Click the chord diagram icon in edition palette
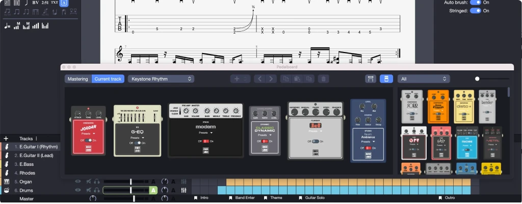The height and width of the screenshot is (204, 522). tap(7, 3)
